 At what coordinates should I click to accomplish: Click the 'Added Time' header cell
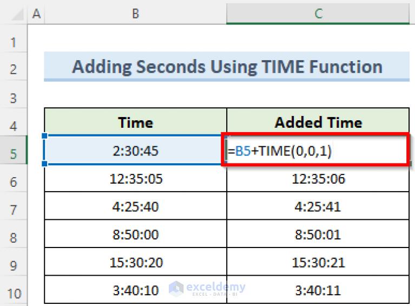click(x=318, y=122)
